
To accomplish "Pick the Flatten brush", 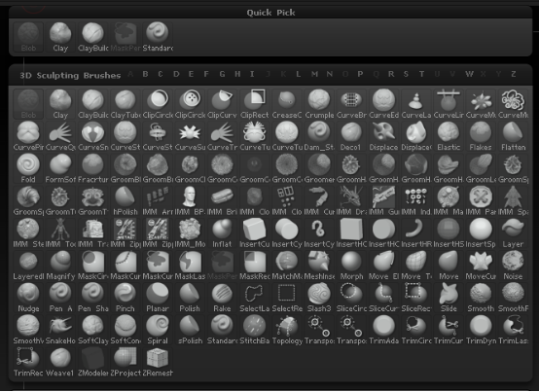I will (x=513, y=136).
